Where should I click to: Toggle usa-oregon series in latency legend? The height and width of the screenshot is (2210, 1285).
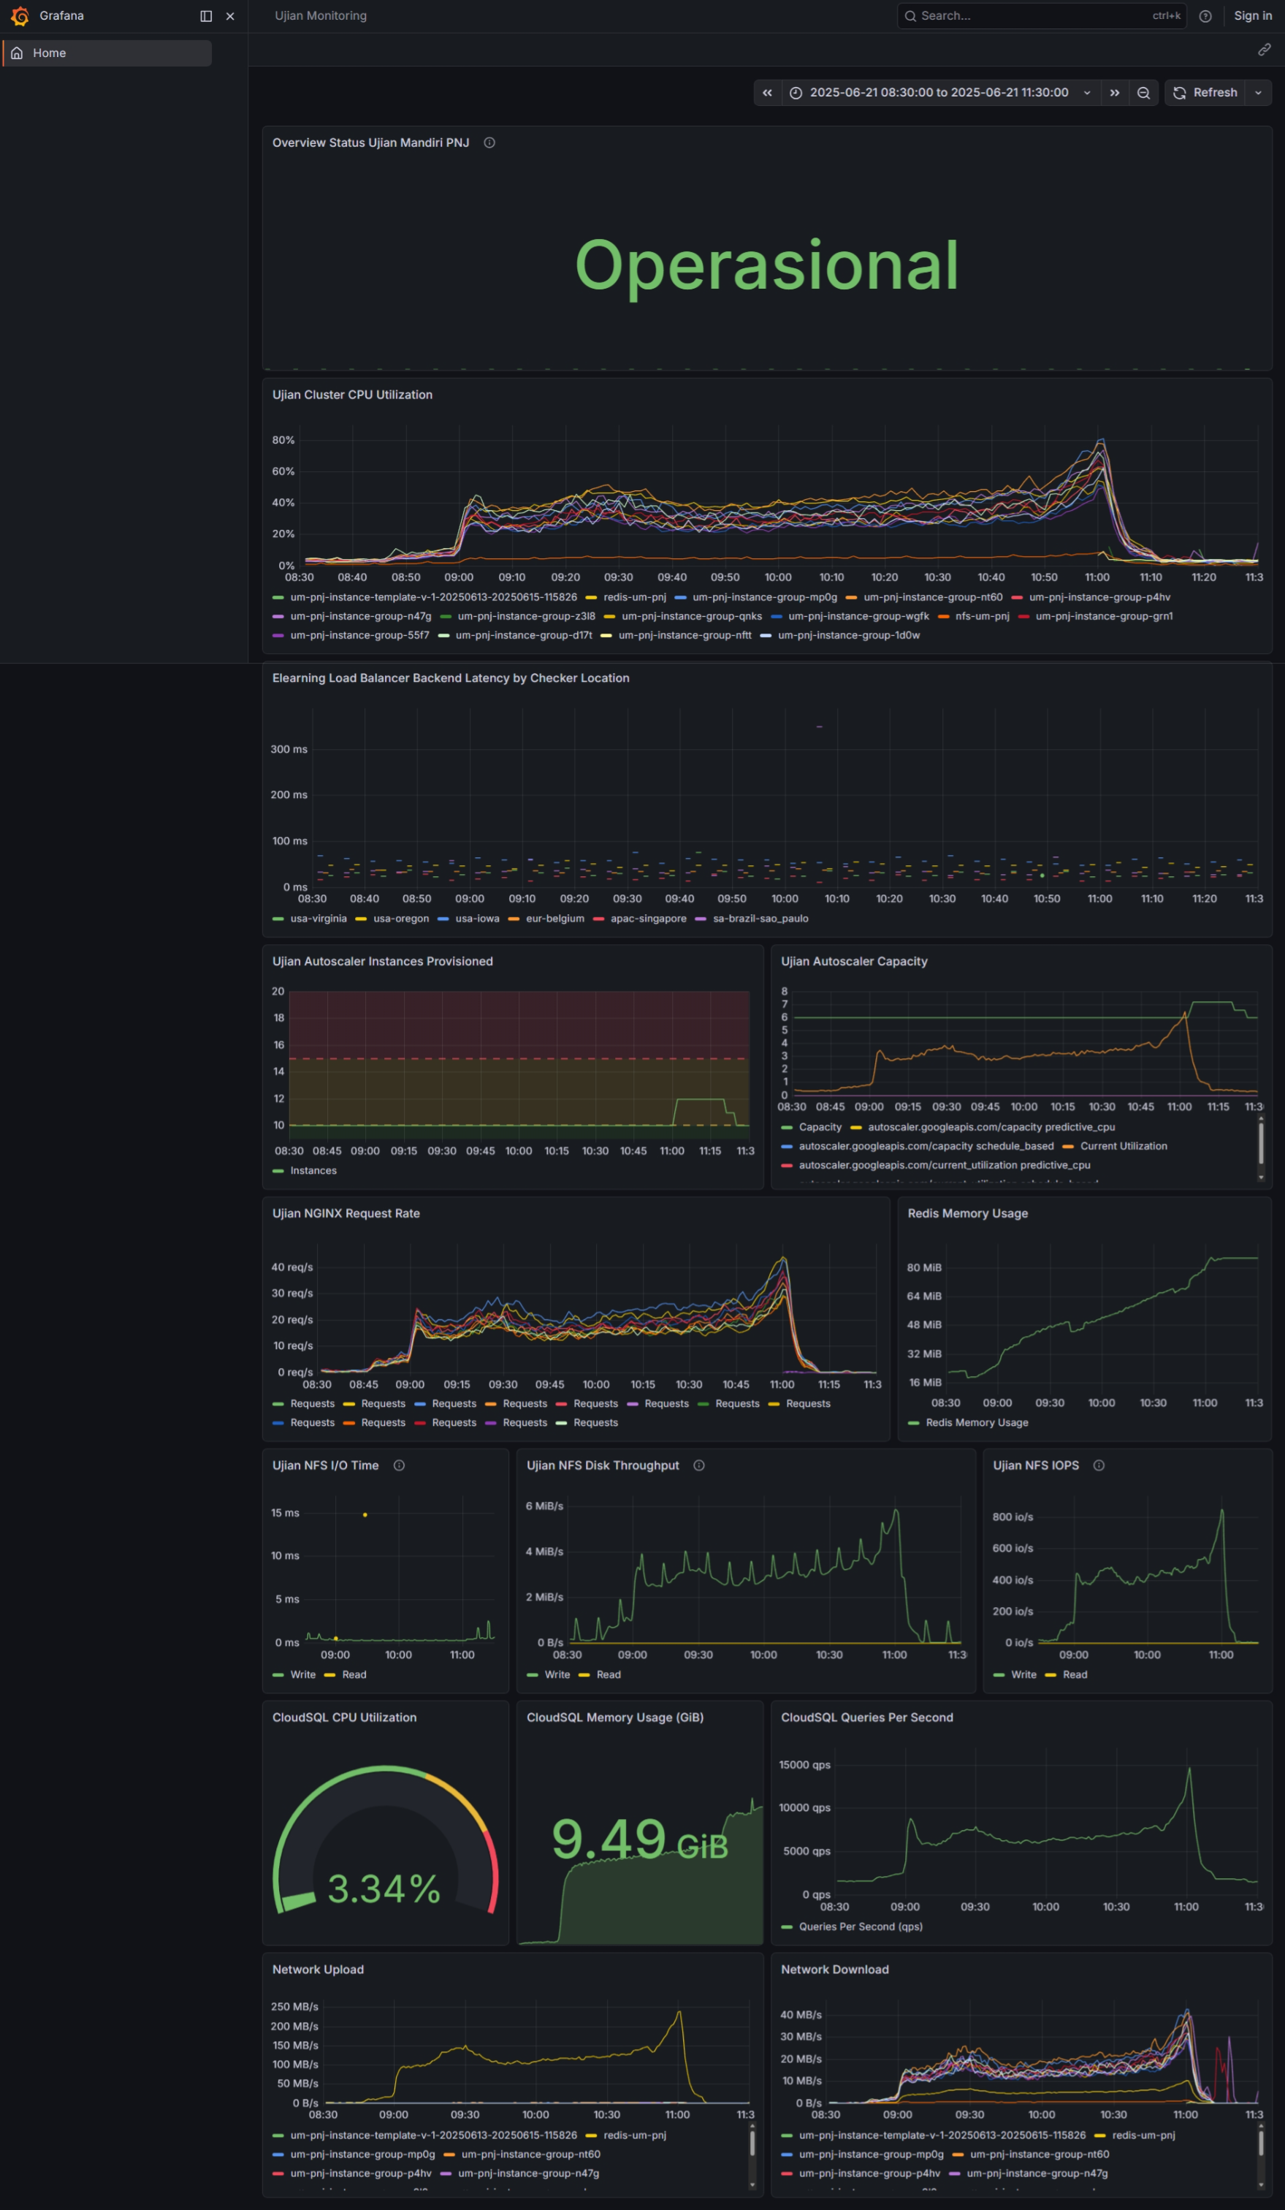click(400, 918)
